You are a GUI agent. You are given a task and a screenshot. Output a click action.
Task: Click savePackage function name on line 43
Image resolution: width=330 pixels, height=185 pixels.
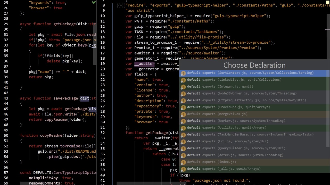point(66,98)
